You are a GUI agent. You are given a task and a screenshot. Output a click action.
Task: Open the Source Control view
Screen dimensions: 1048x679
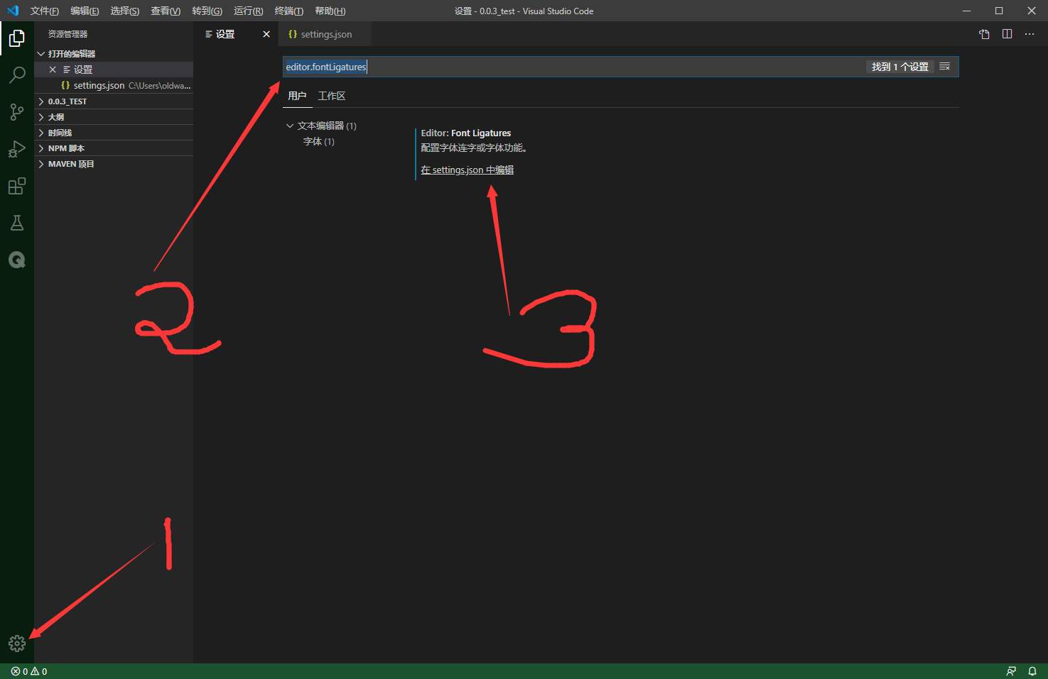[17, 111]
